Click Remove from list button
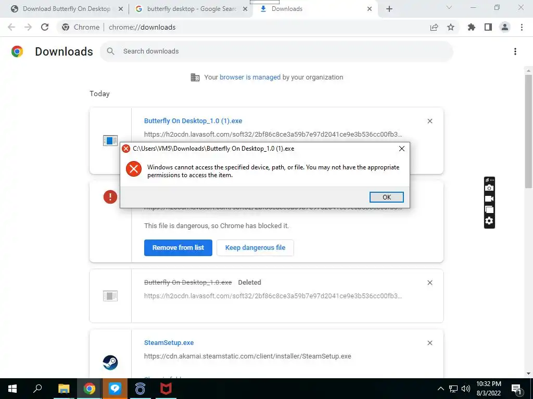Screen dimensions: 533x399 (178, 248)
